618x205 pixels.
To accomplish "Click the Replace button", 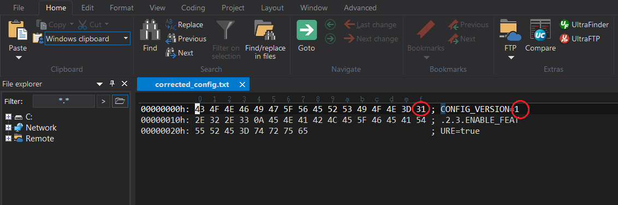I will click(x=184, y=24).
